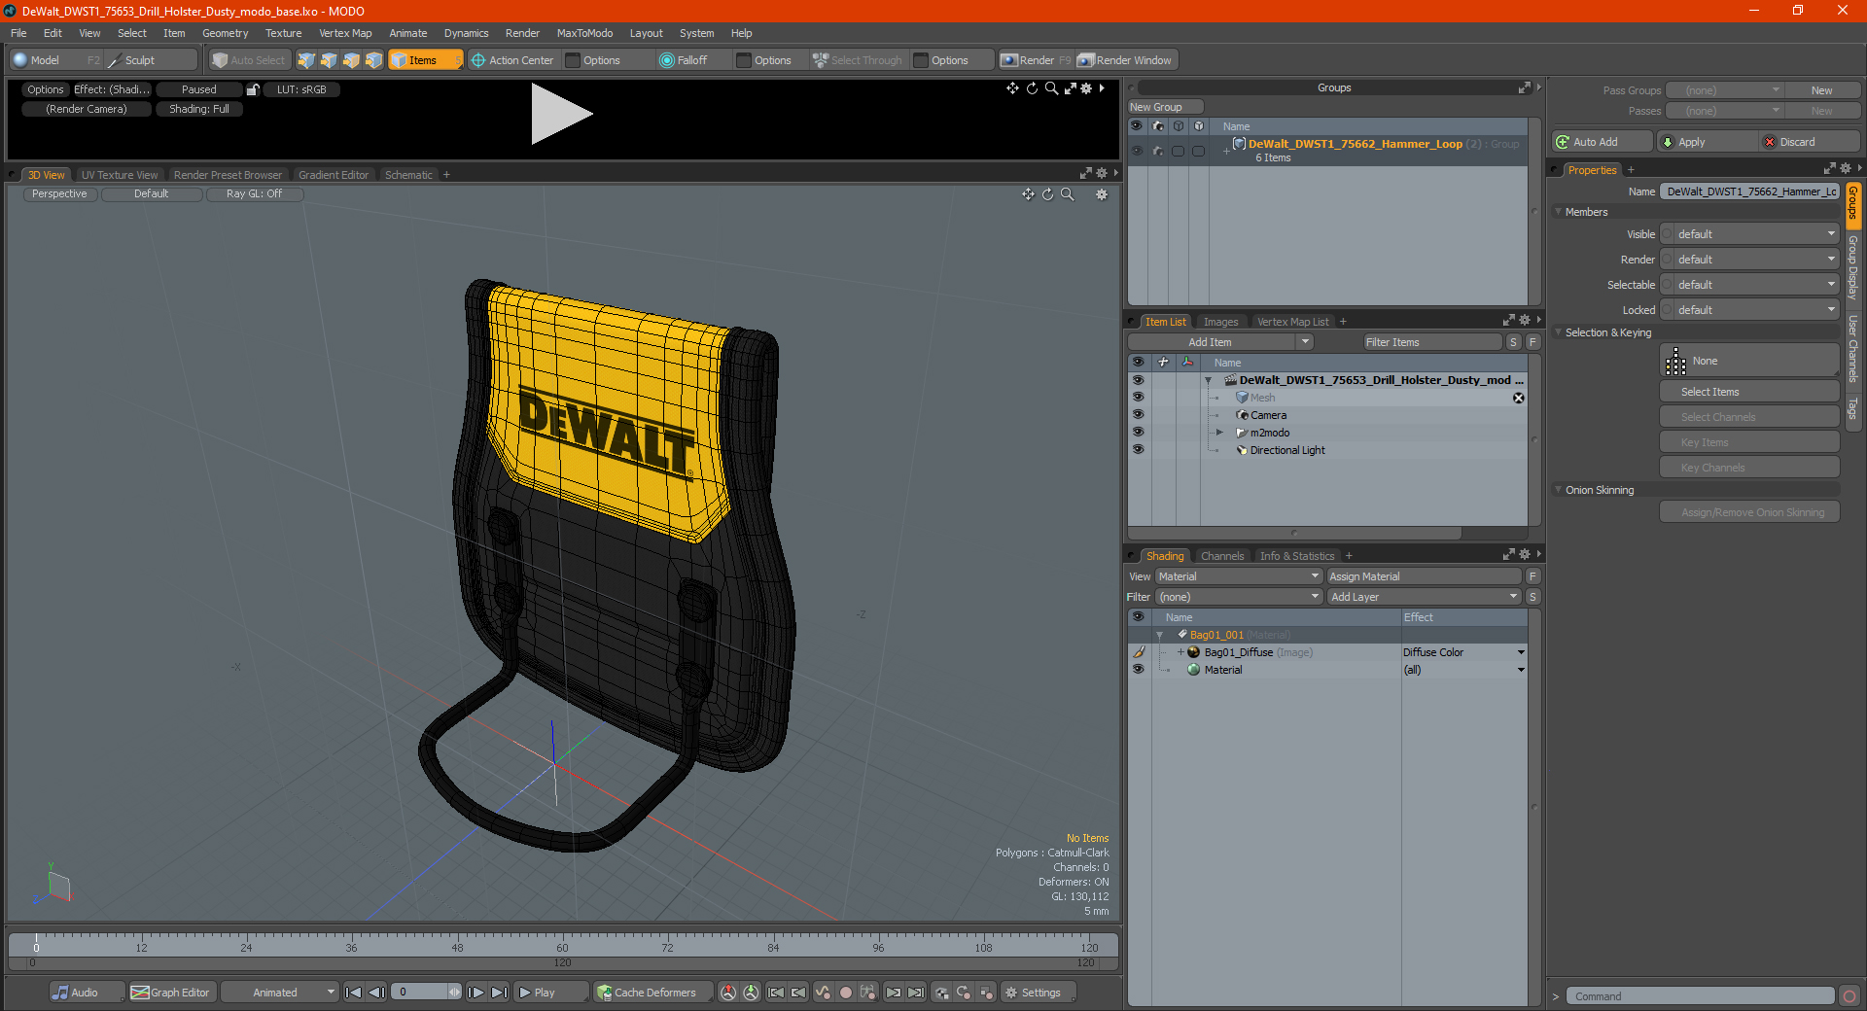Click the large render preview play arrow
This screenshot has width=1867, height=1011.
pyautogui.click(x=560, y=115)
